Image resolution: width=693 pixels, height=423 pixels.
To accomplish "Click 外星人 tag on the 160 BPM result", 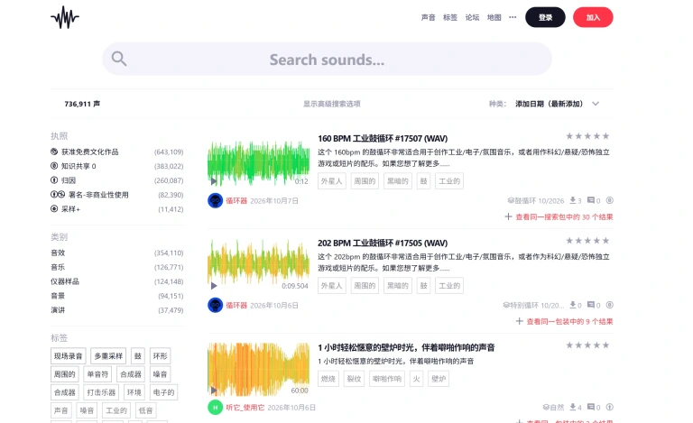I will 331,181.
